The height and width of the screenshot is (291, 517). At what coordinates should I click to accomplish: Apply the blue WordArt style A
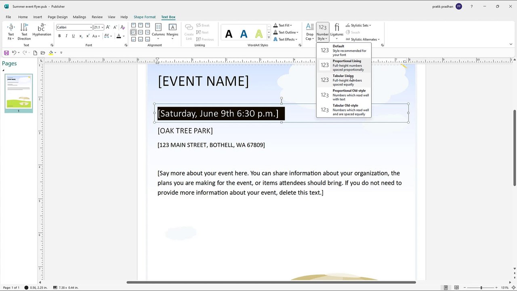click(x=244, y=34)
